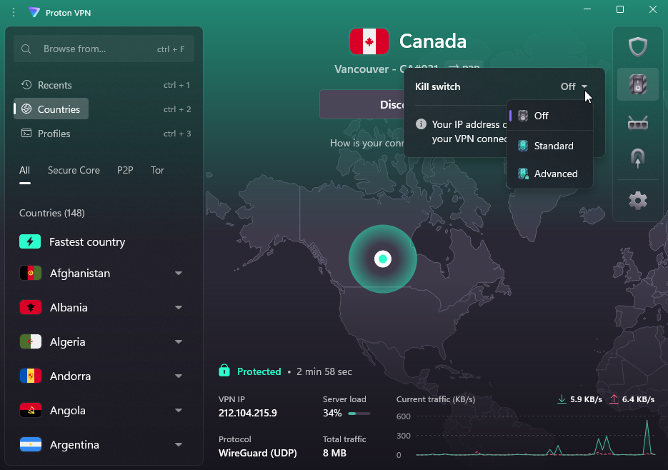Switch to the Tor tab

pos(157,170)
